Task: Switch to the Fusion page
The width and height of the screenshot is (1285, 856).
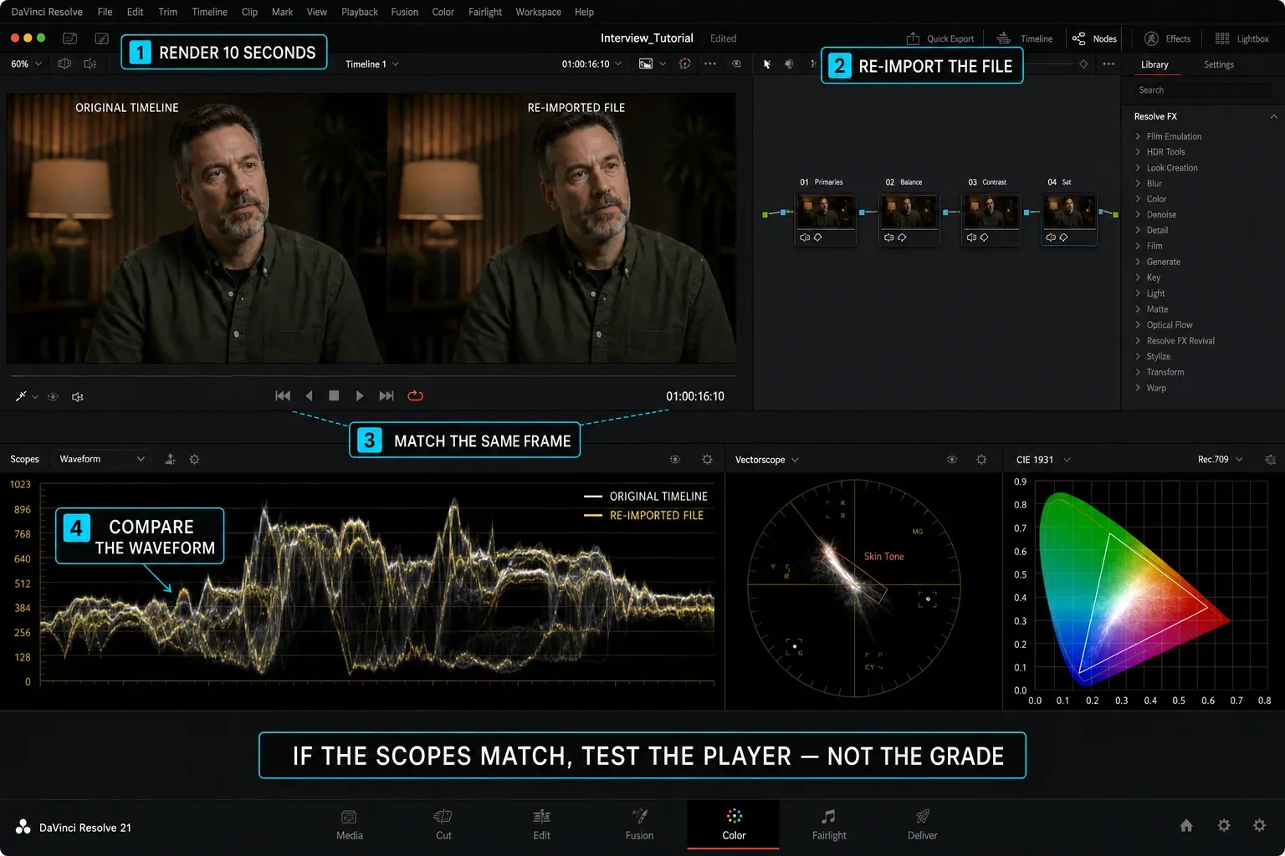Action: tap(639, 824)
